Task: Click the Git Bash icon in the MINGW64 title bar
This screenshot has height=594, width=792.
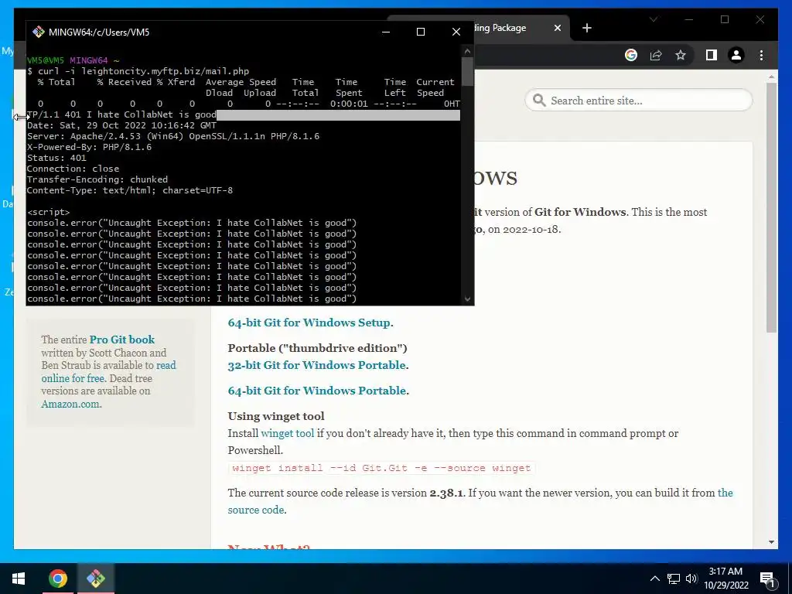Action: tap(39, 32)
